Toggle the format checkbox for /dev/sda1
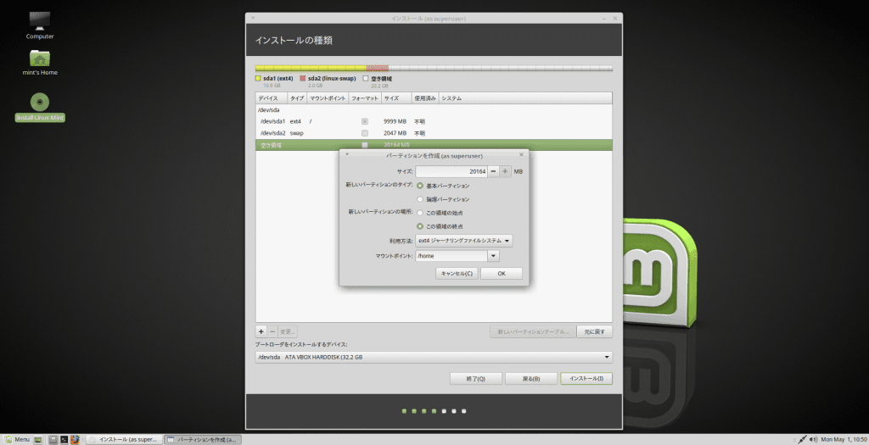 tap(365, 121)
